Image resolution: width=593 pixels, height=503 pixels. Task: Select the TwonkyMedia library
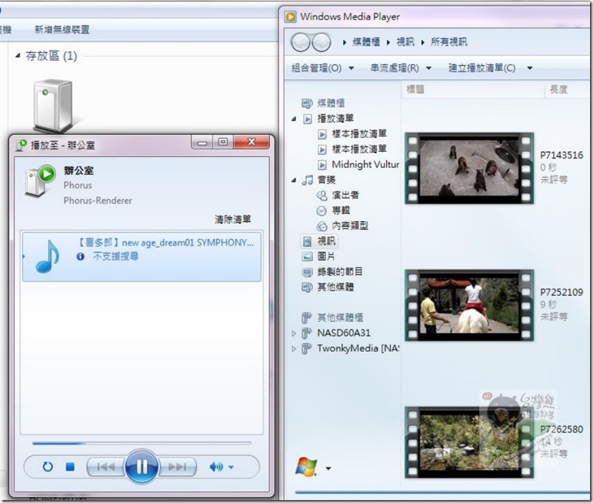(358, 348)
